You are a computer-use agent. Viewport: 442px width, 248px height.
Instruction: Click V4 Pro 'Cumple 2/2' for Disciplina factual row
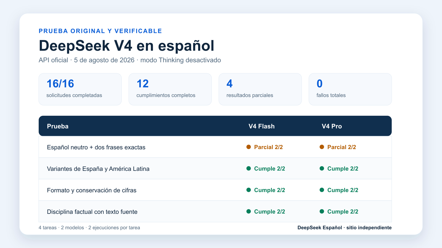339,212
